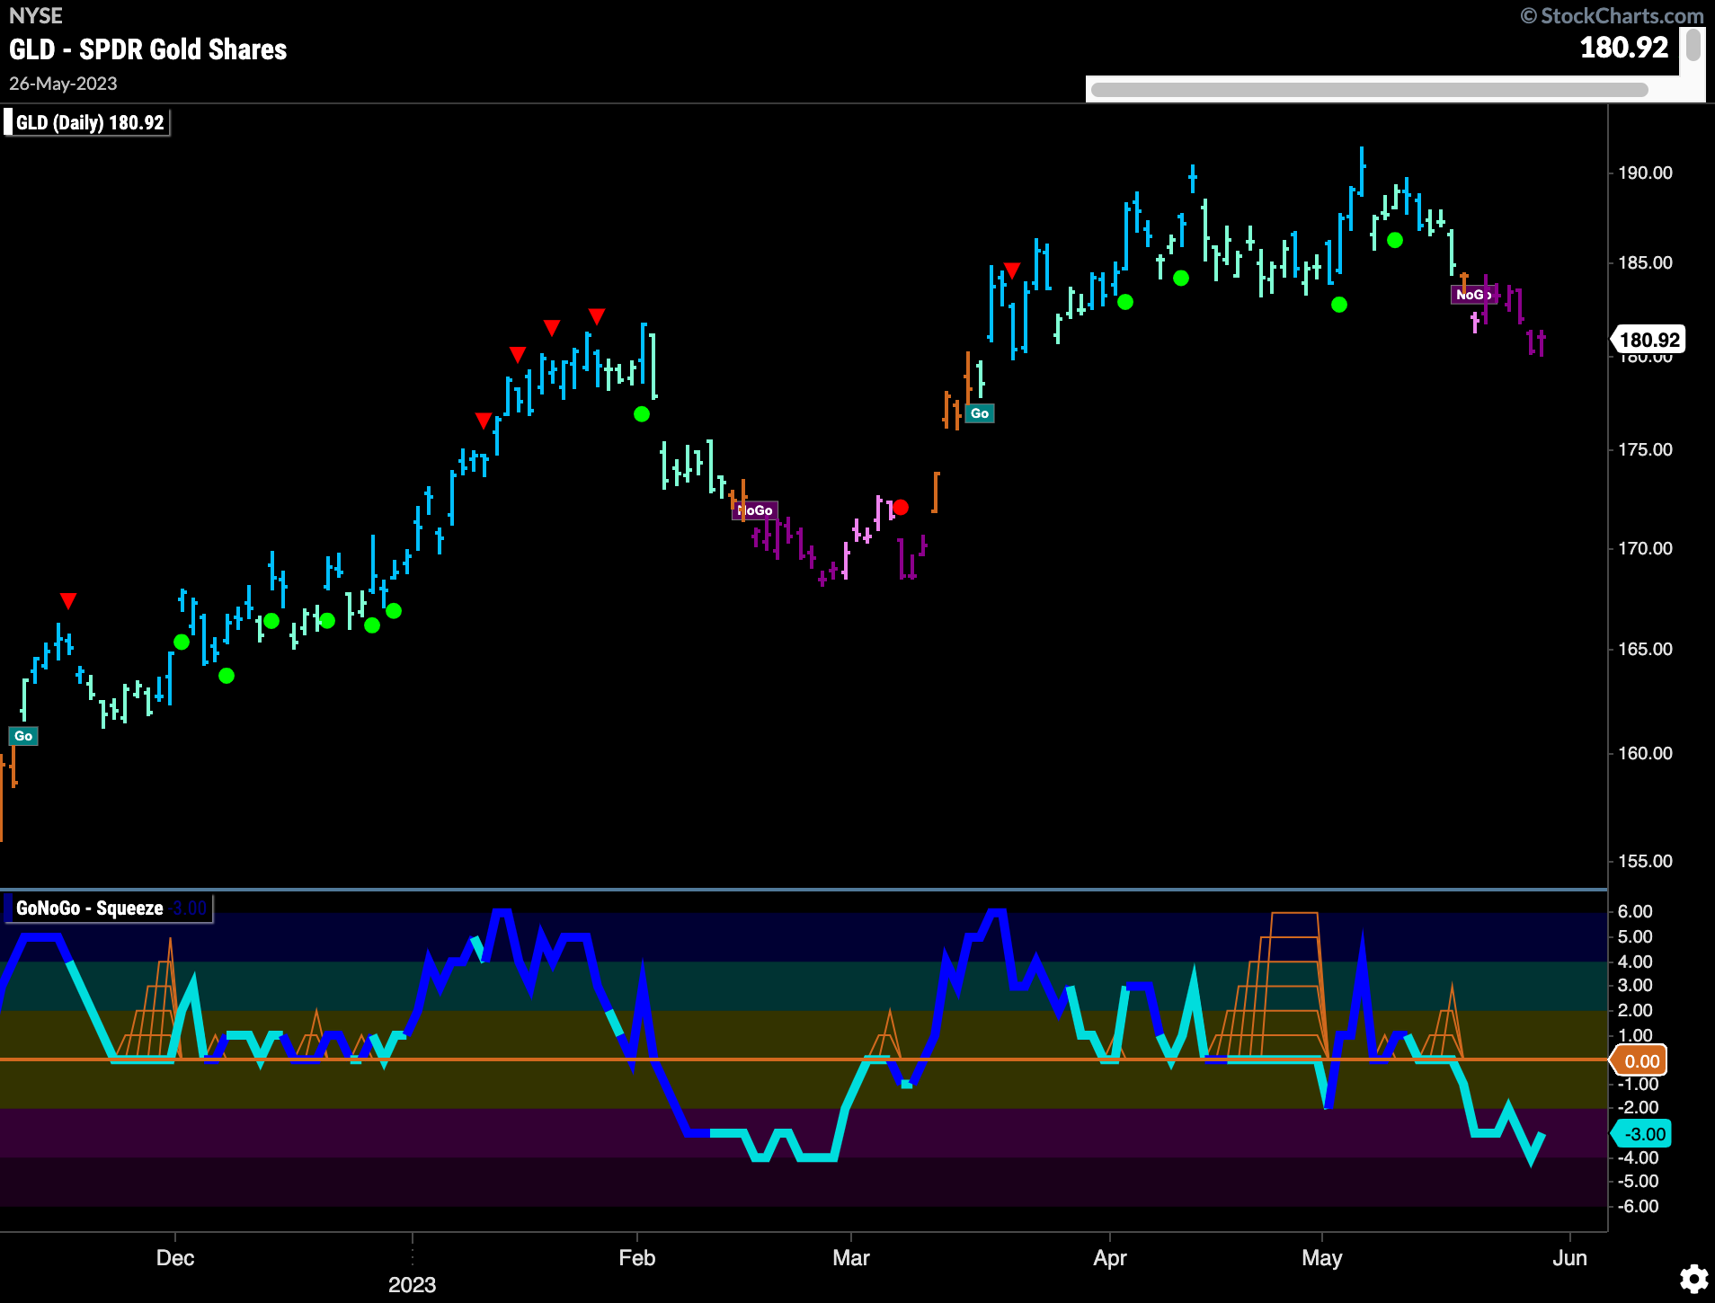Click the red triangle near 185 in March

[1012, 270]
